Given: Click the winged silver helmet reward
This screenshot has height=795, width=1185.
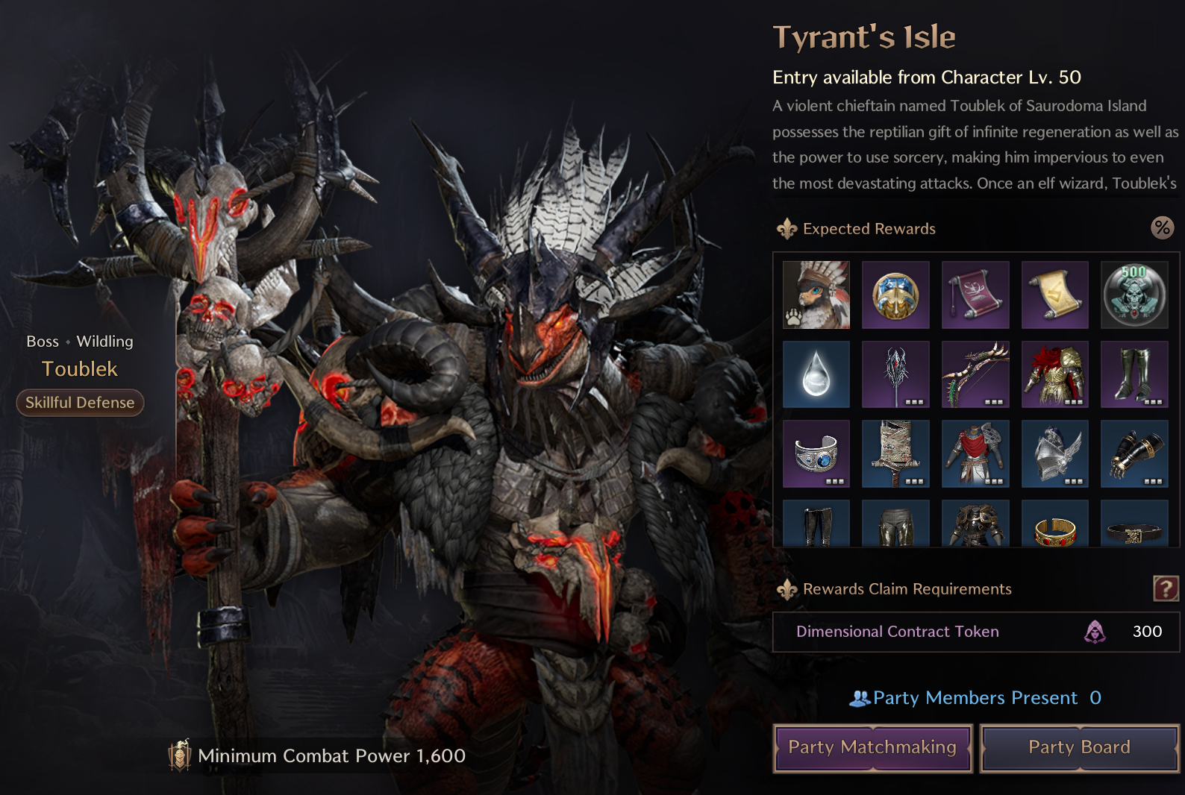Looking at the screenshot, I should pyautogui.click(x=1055, y=453).
